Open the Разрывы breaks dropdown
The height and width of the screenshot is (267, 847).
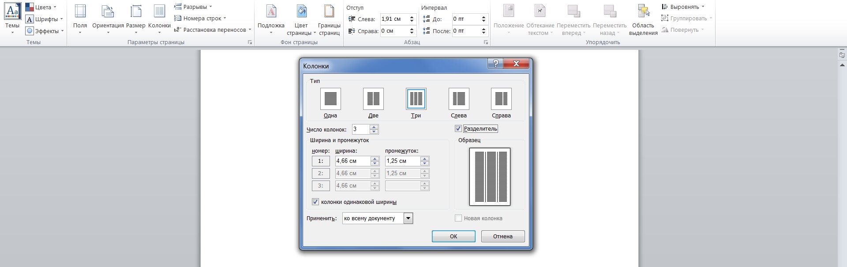193,7
